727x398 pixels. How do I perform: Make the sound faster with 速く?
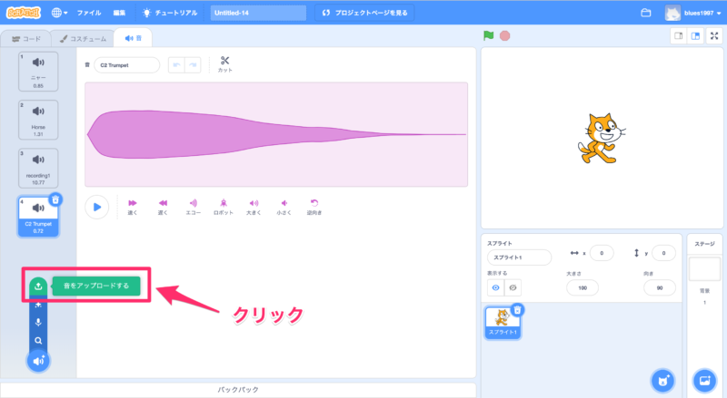(x=133, y=207)
